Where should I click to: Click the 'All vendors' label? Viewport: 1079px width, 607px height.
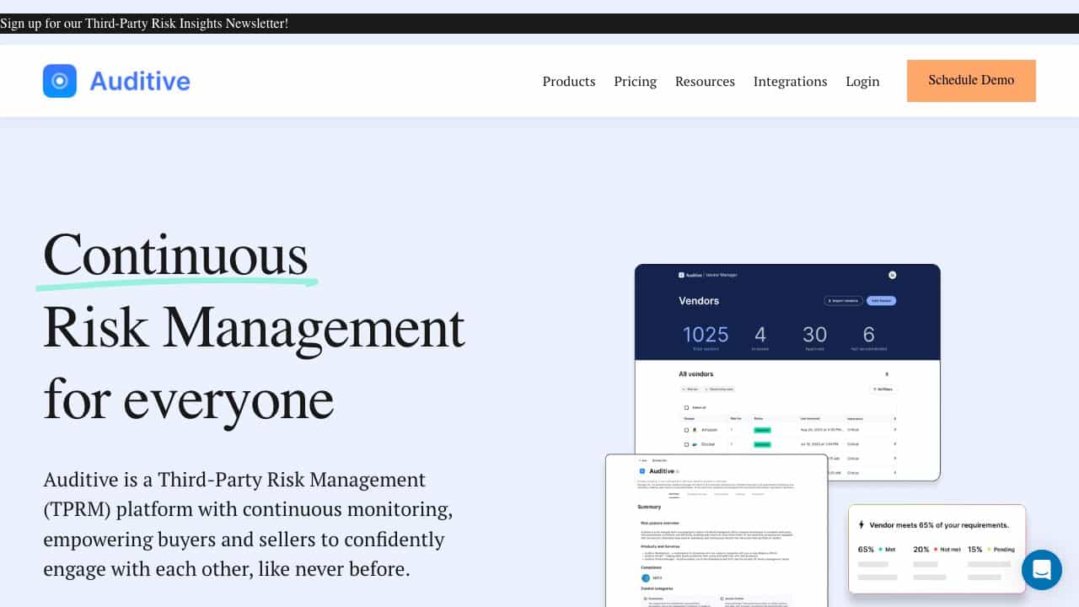695,373
